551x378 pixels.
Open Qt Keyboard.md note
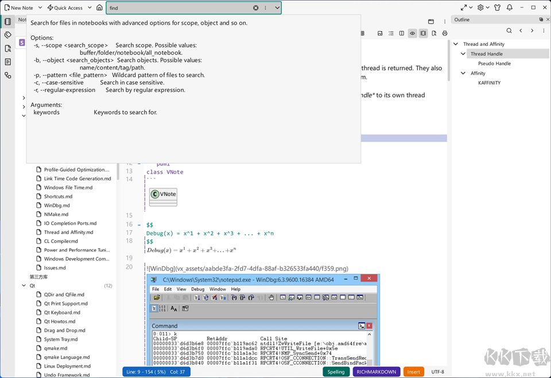(x=62, y=313)
